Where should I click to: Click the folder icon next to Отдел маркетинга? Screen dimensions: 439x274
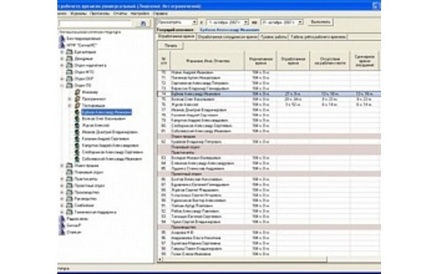click(x=69, y=66)
